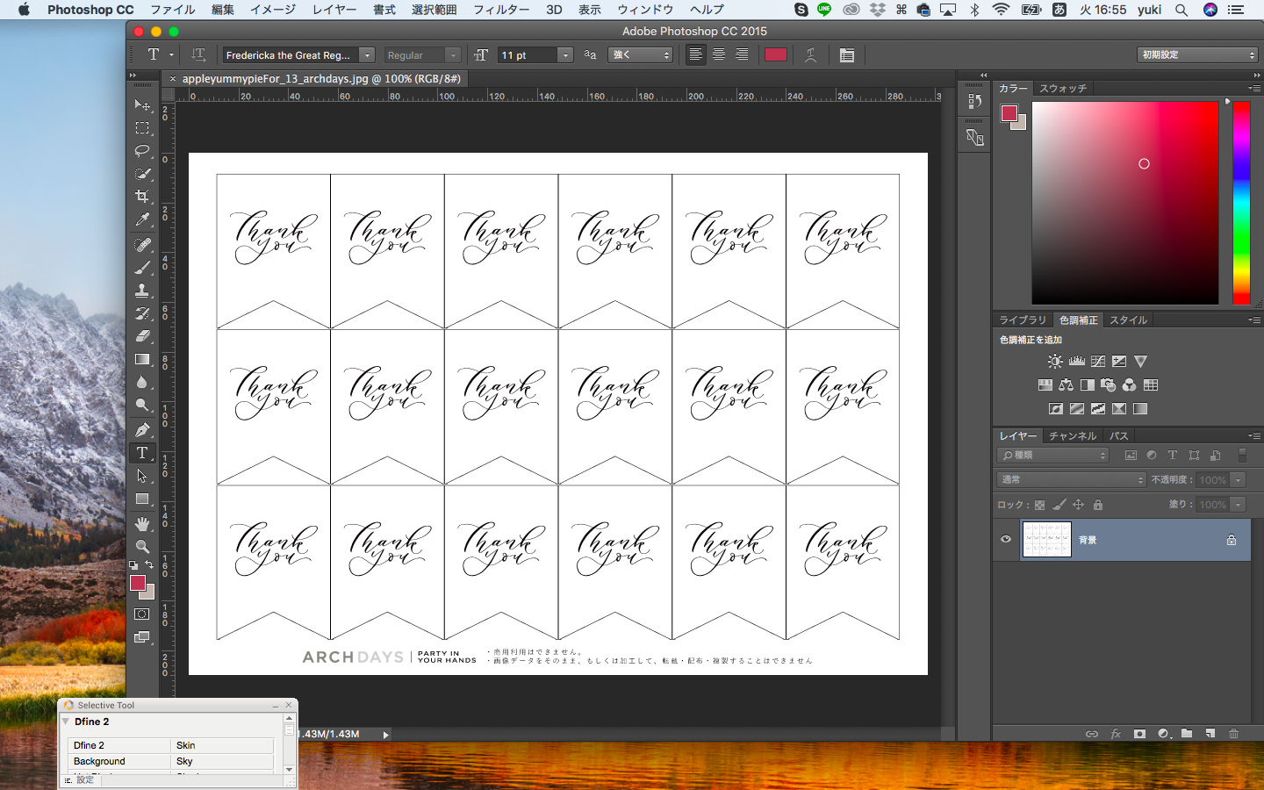Click the Lasso tool
This screenshot has height=790, width=1264.
click(142, 151)
